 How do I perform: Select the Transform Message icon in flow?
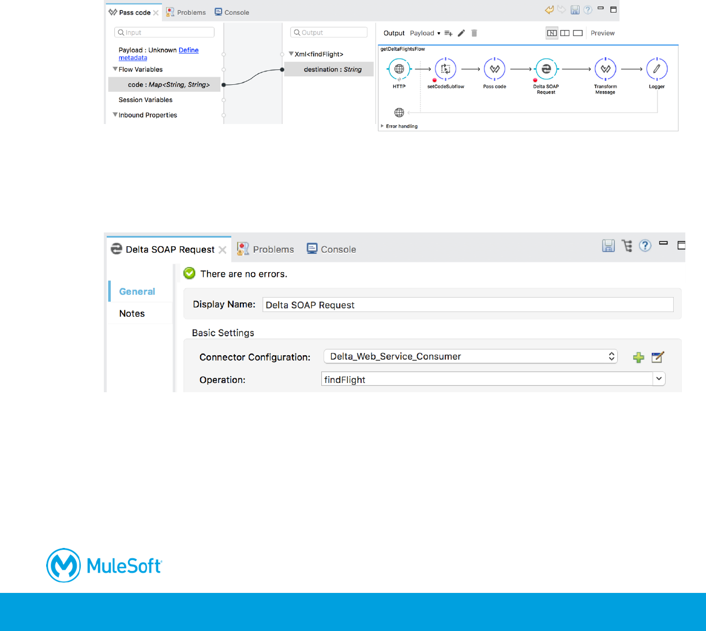[x=606, y=69]
